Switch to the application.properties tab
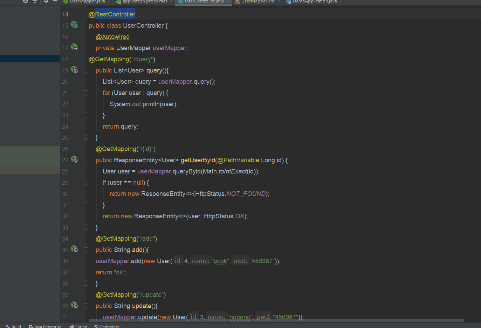Screen dimensions: 481x328 click(144, 1)
